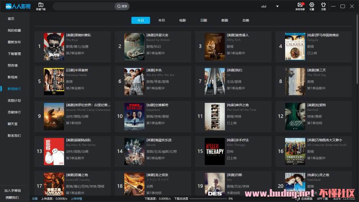Screen dimensions: 359x202
Task: Click 设置 link in bottom status bar
Action: coord(35,199)
